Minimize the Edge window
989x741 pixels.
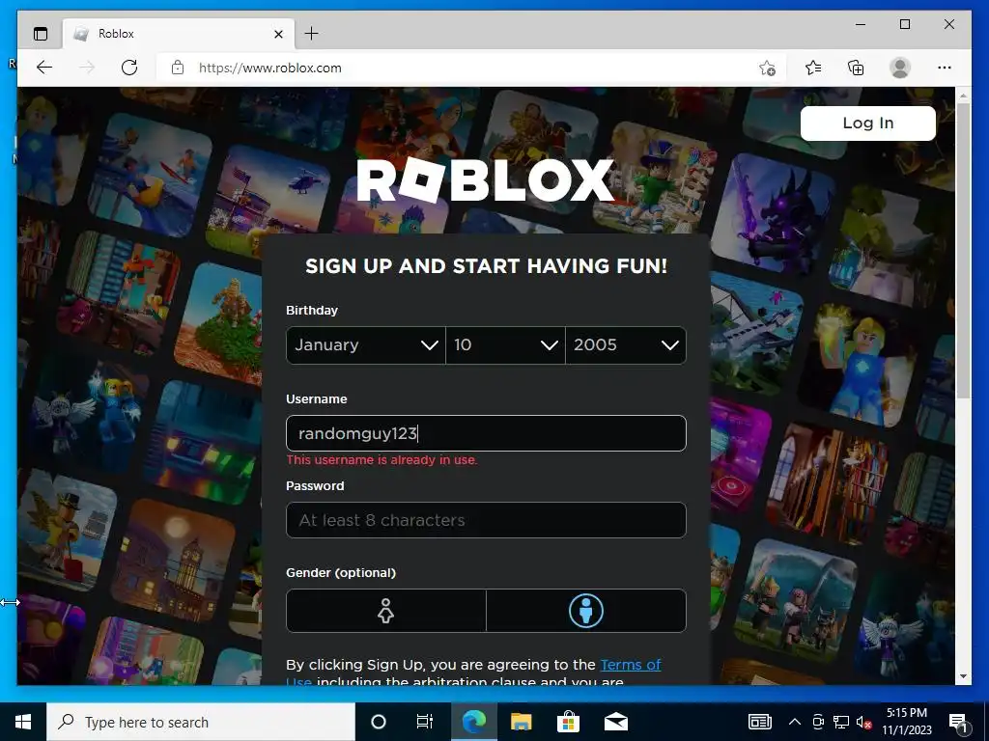click(861, 24)
